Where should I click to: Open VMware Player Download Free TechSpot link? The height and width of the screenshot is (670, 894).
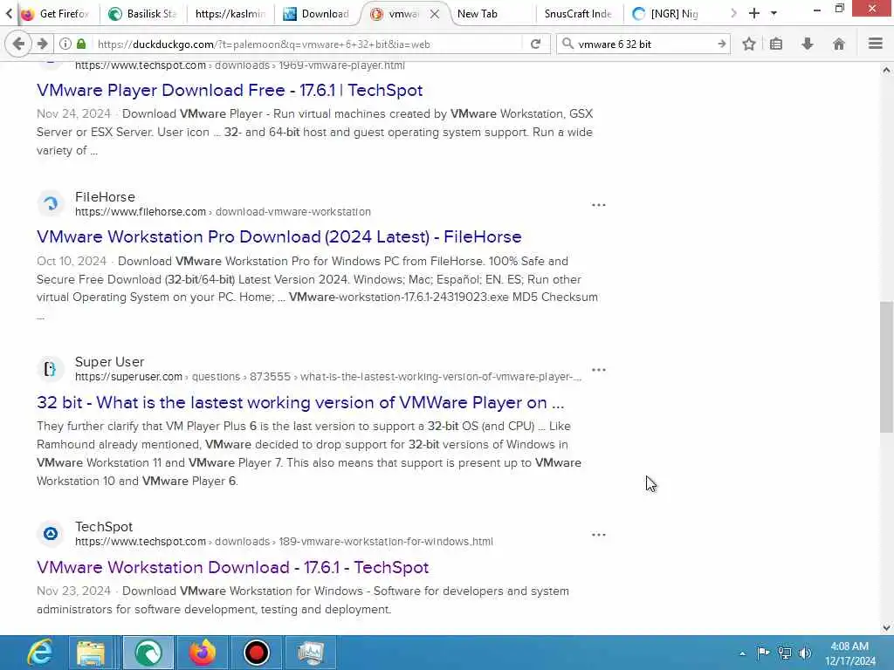tap(230, 90)
